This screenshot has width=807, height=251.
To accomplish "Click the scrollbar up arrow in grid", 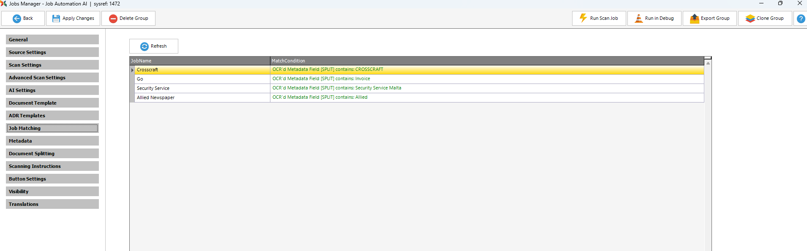I will [x=708, y=63].
